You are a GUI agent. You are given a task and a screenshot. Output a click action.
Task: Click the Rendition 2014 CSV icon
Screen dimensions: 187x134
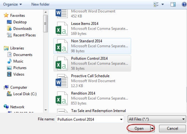[x=61, y=98]
